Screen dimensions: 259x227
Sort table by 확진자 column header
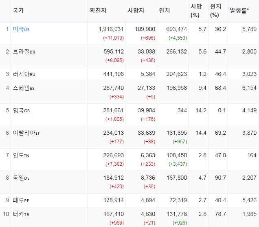pos(99,11)
